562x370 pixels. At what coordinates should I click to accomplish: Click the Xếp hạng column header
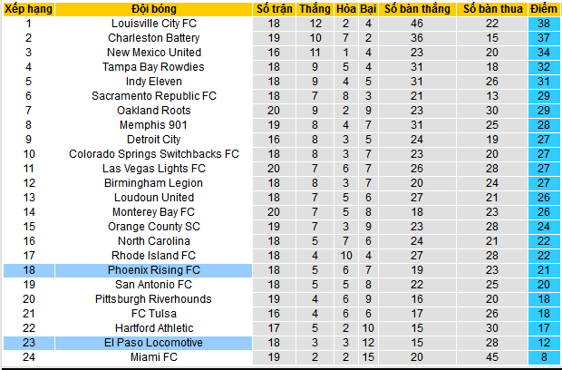pyautogui.click(x=29, y=9)
